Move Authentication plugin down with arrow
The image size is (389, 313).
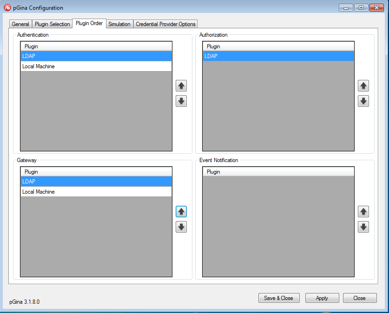[181, 101]
